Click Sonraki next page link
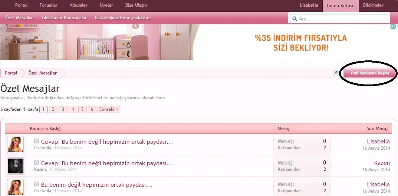This screenshot has width=398, height=196. coord(109,109)
